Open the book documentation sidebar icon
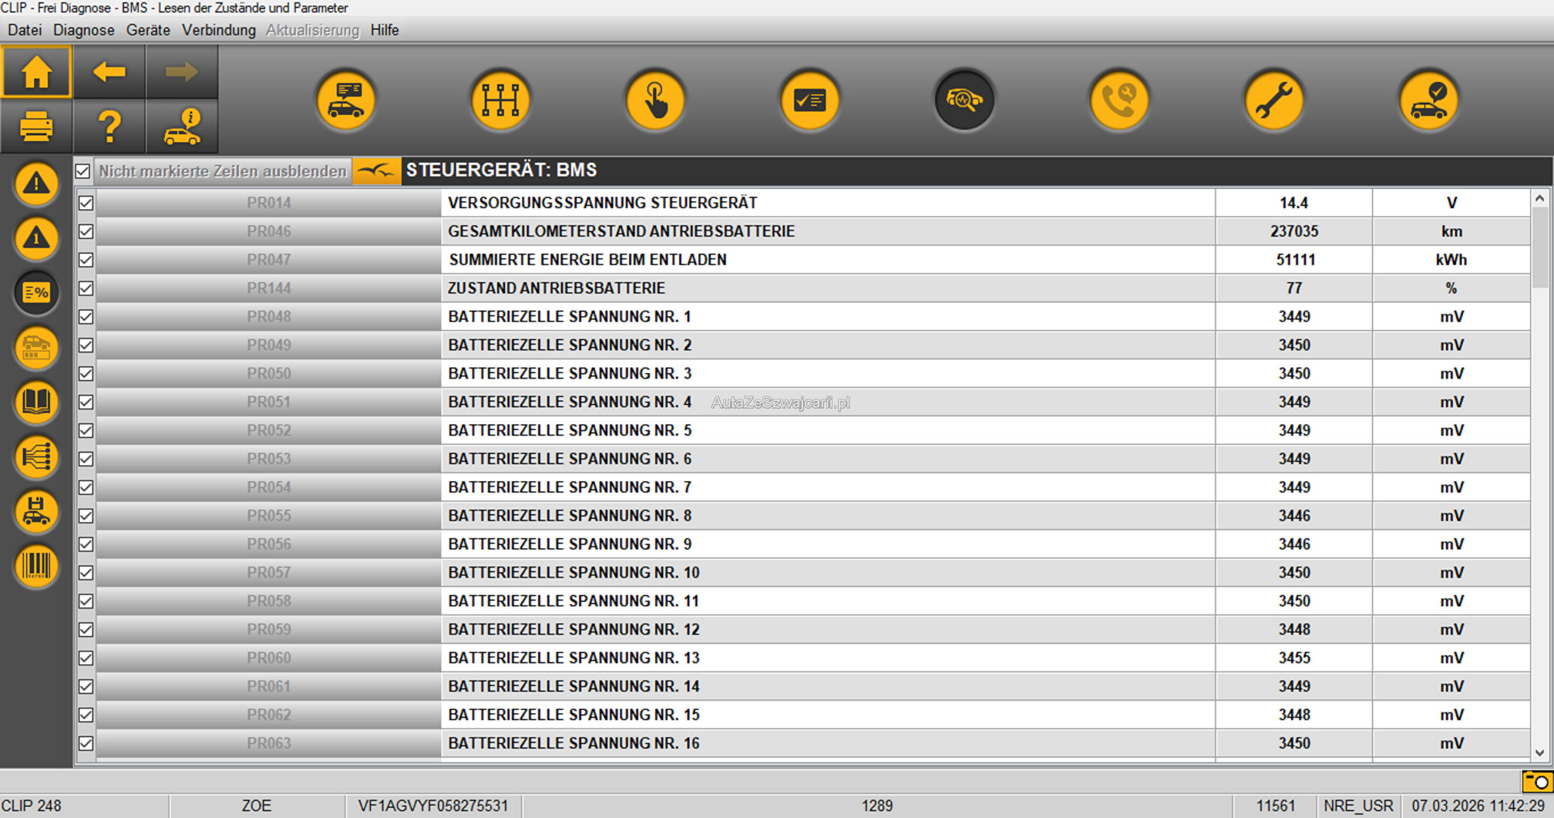1554x818 pixels. pos(36,402)
